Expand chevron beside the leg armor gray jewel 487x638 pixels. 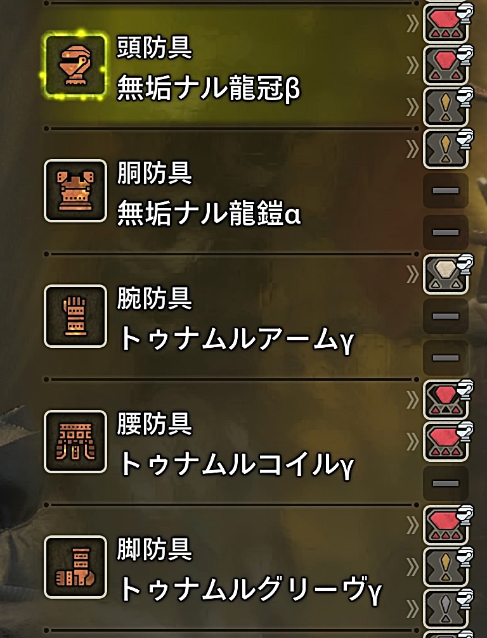pyautogui.click(x=412, y=609)
